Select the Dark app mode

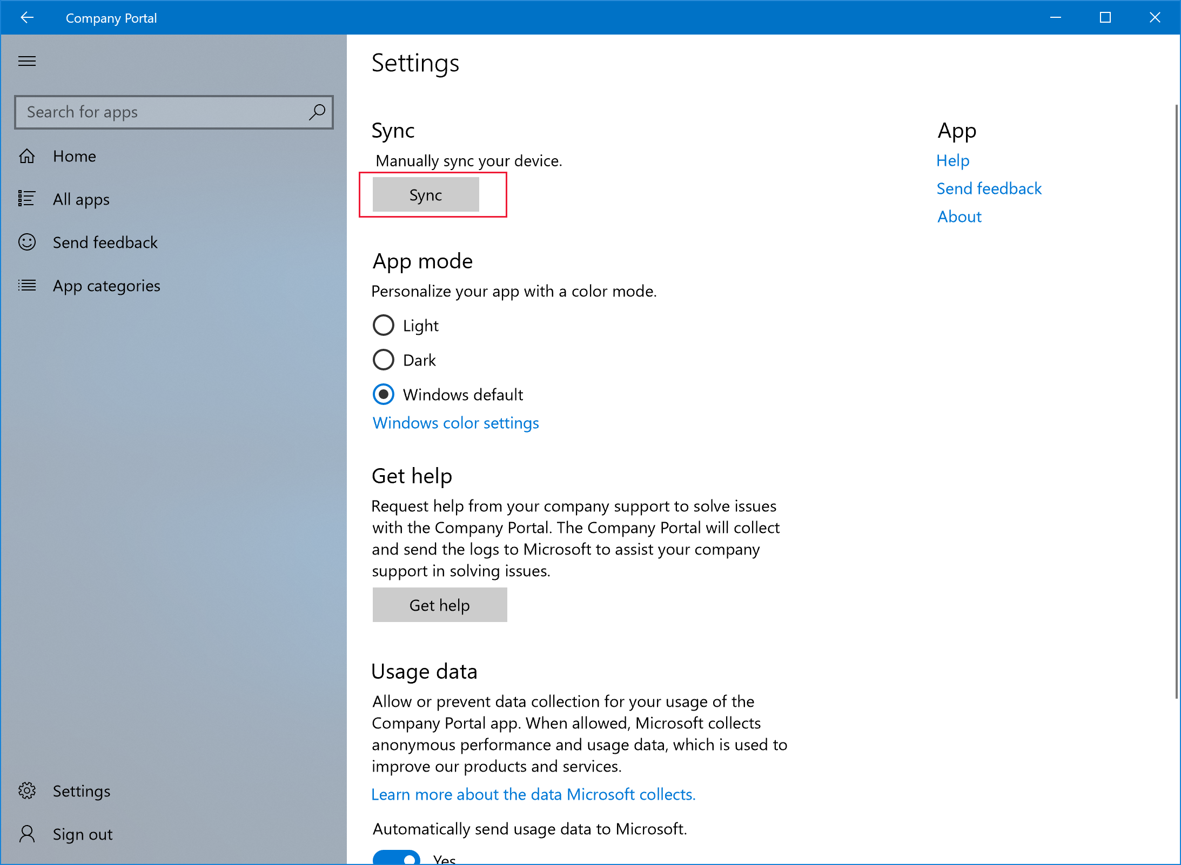[384, 360]
